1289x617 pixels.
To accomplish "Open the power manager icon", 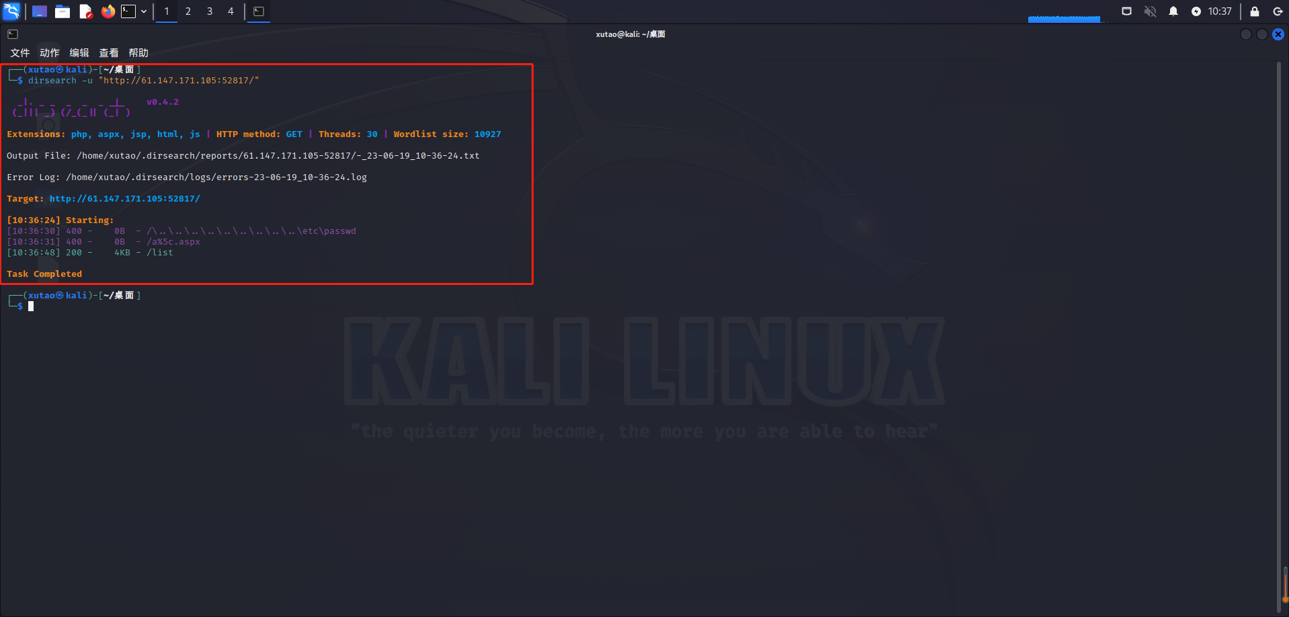I will click(x=1196, y=11).
